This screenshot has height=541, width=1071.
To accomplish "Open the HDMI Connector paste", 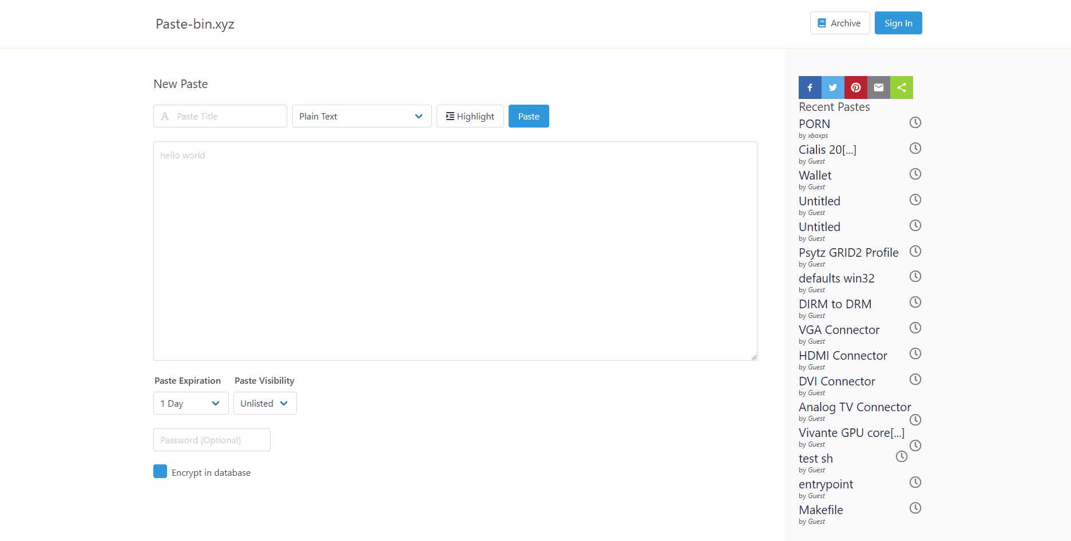I will [x=843, y=356].
